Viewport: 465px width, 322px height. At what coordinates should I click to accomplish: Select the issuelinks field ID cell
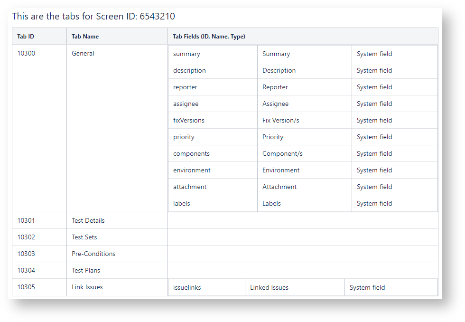187,288
